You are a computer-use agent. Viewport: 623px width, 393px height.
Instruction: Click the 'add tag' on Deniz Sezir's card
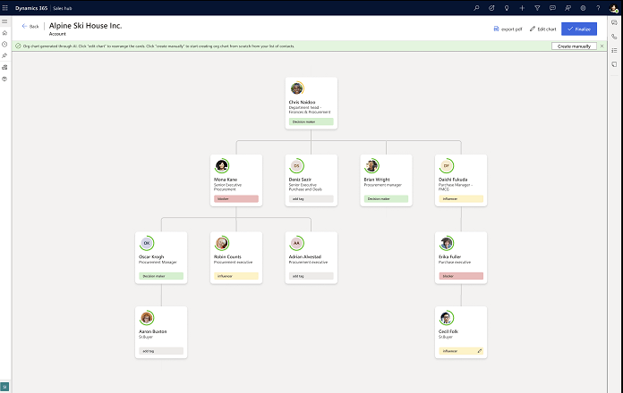(311, 198)
